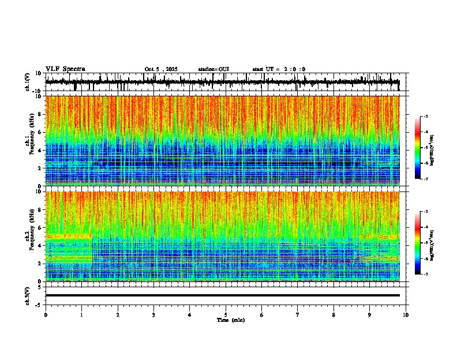Click the '-3' label on ch.2 color scale
The height and width of the screenshot is (353, 457).
pyautogui.click(x=426, y=212)
